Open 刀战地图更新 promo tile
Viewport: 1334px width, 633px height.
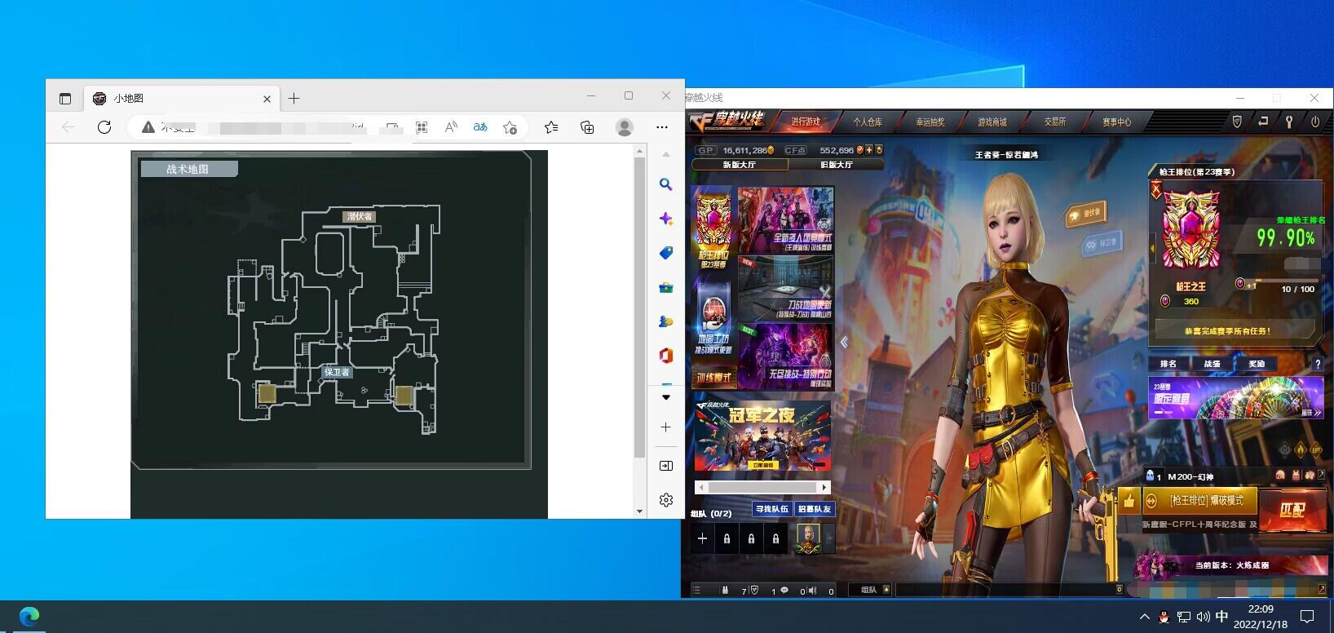786,288
